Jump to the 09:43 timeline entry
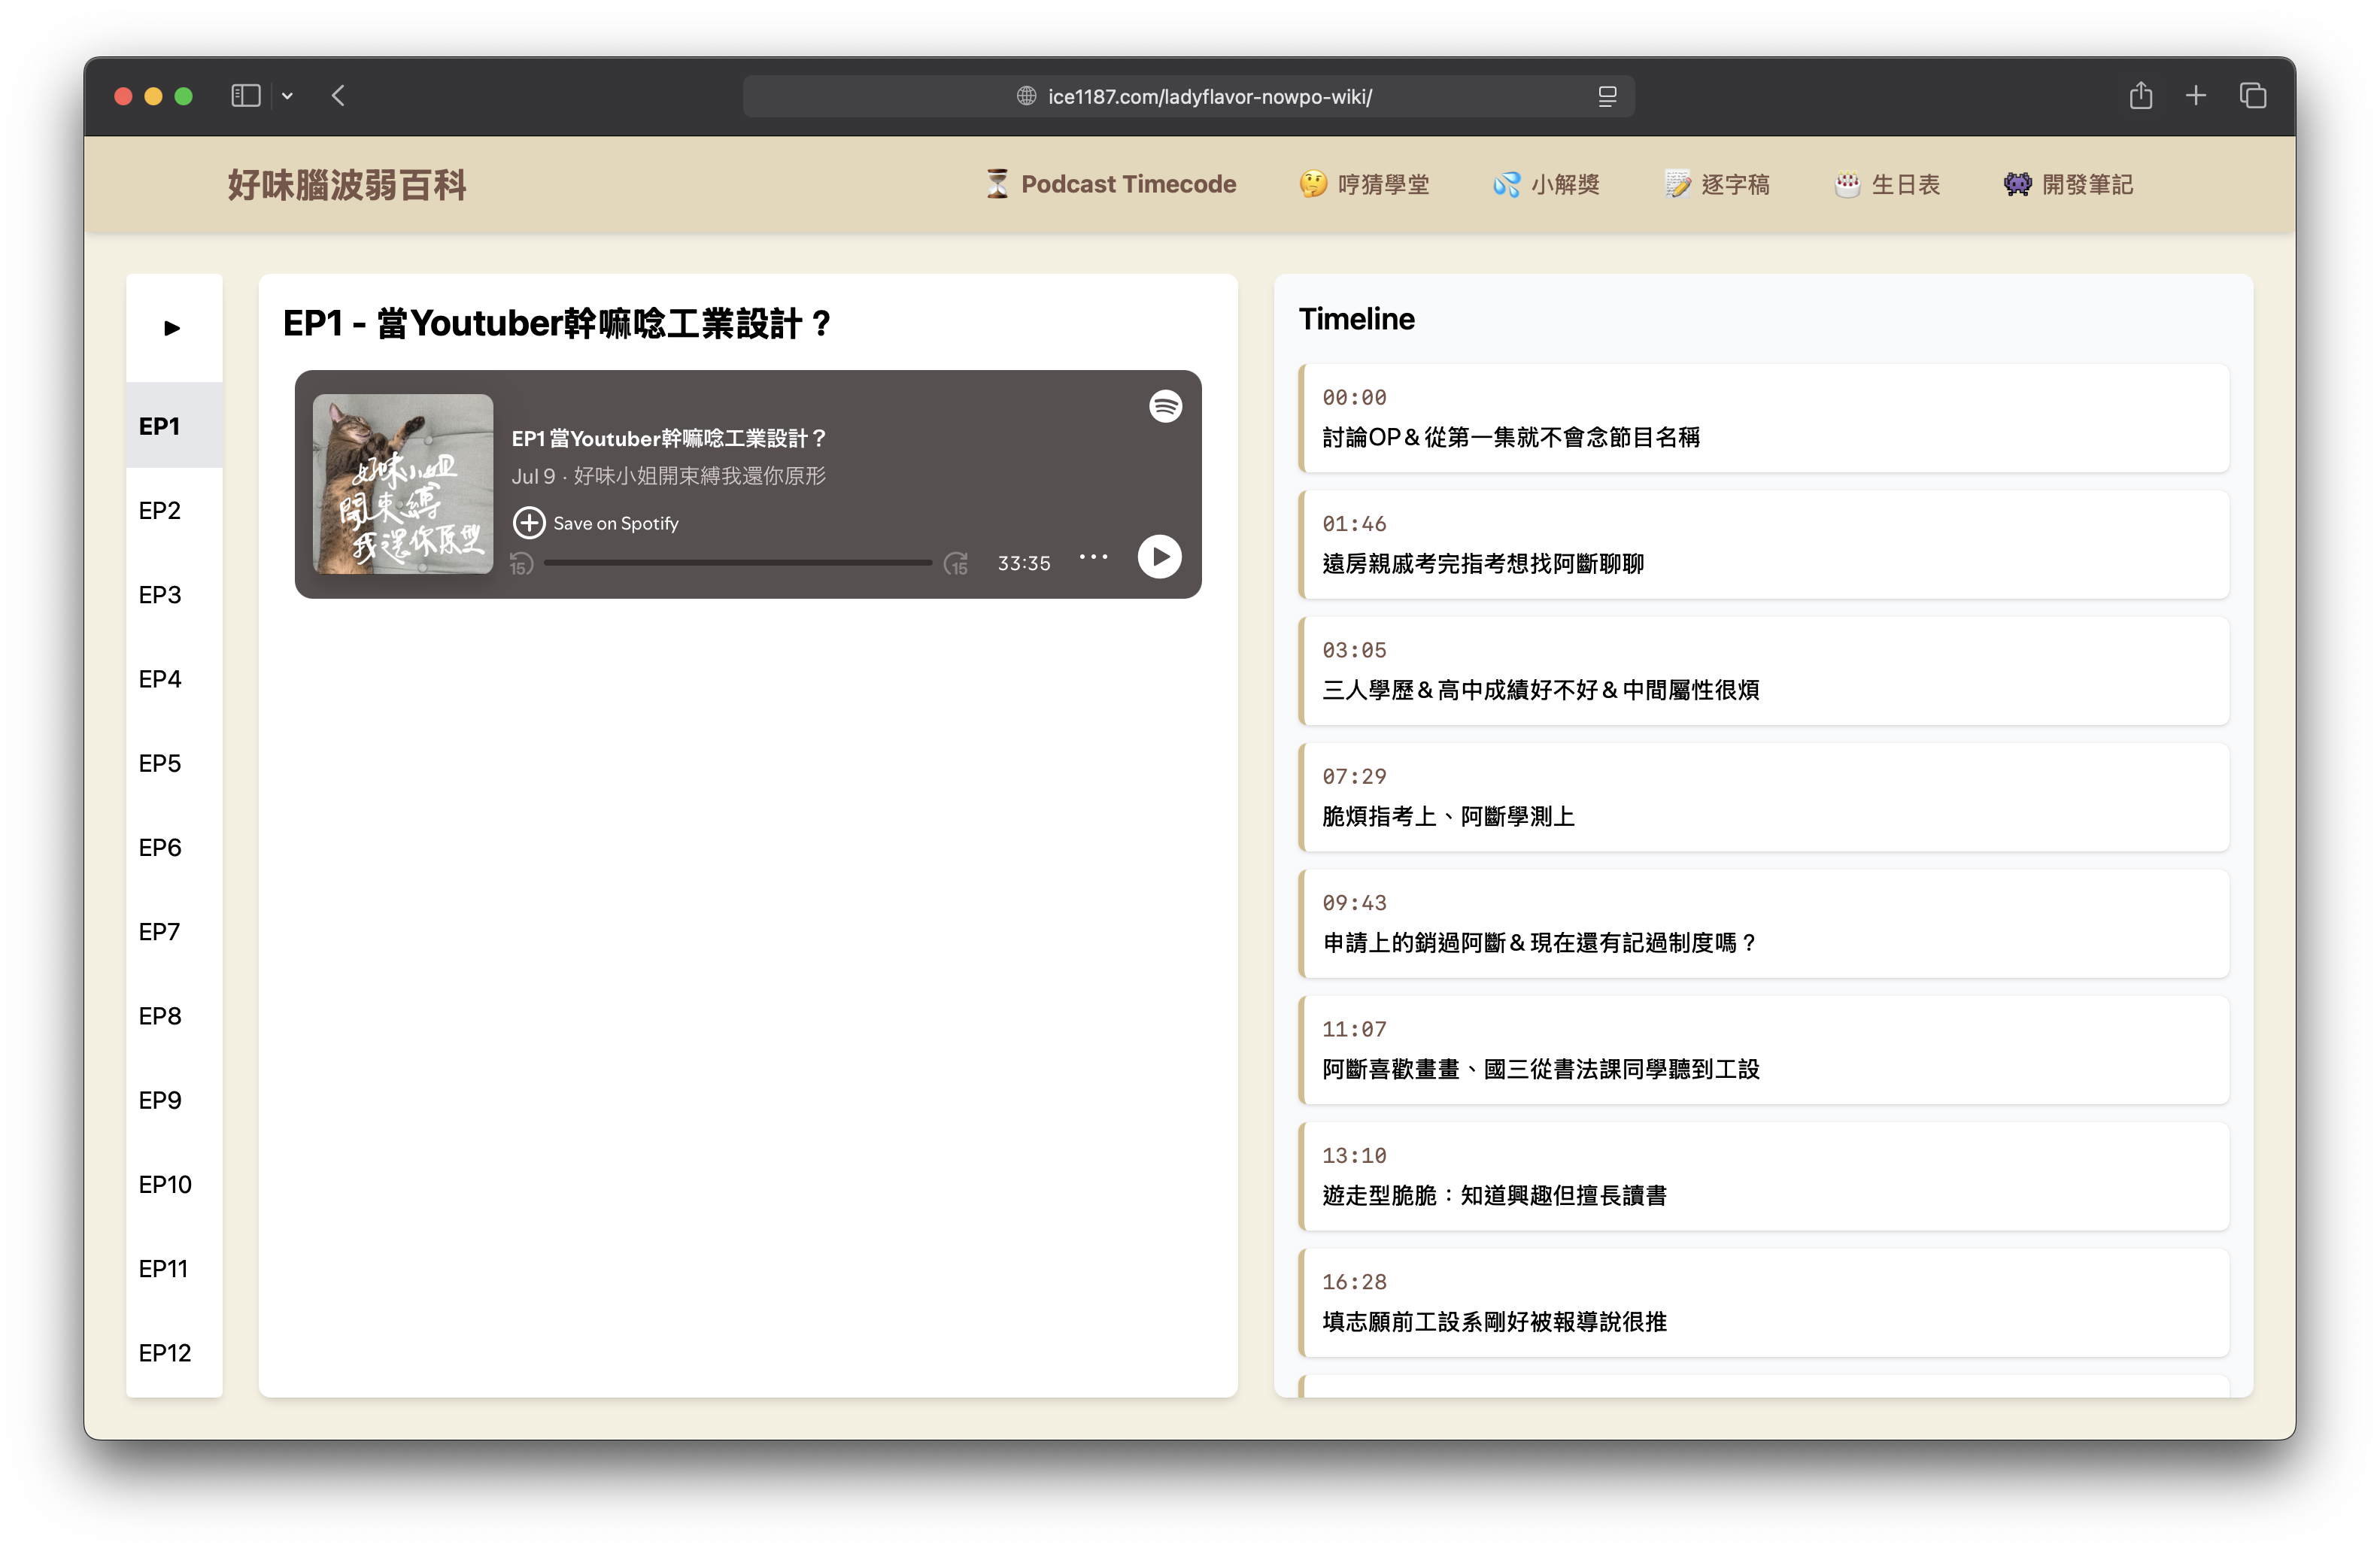2380x1551 pixels. tap(1763, 923)
